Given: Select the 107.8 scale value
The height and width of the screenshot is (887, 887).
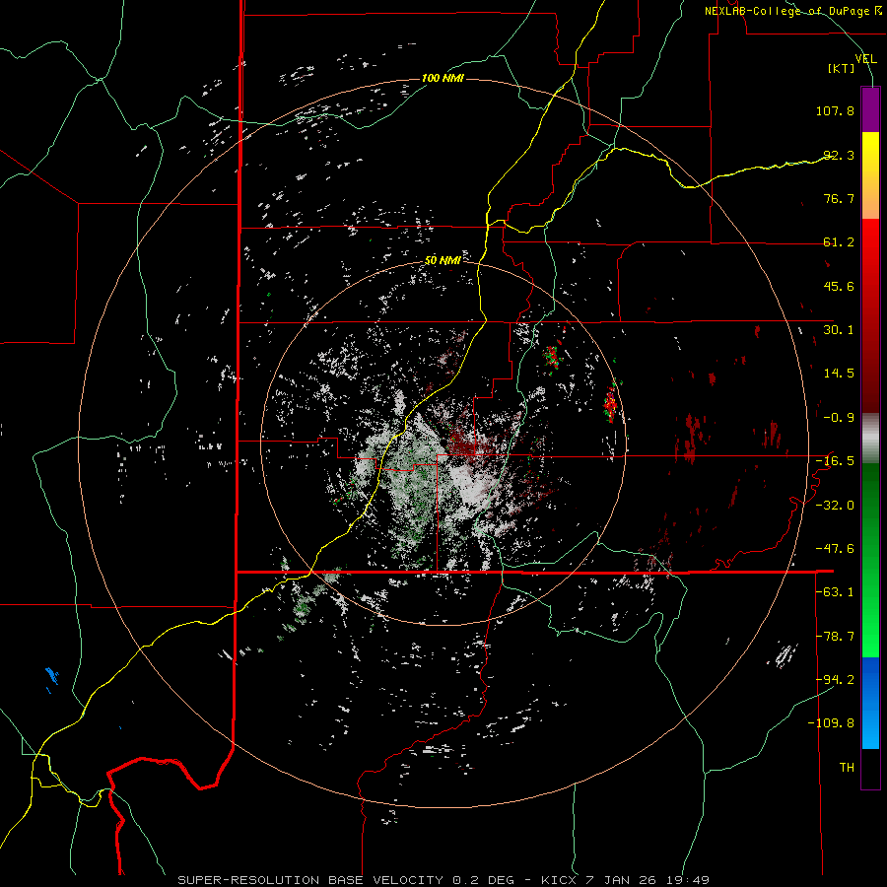Looking at the screenshot, I should (x=835, y=110).
